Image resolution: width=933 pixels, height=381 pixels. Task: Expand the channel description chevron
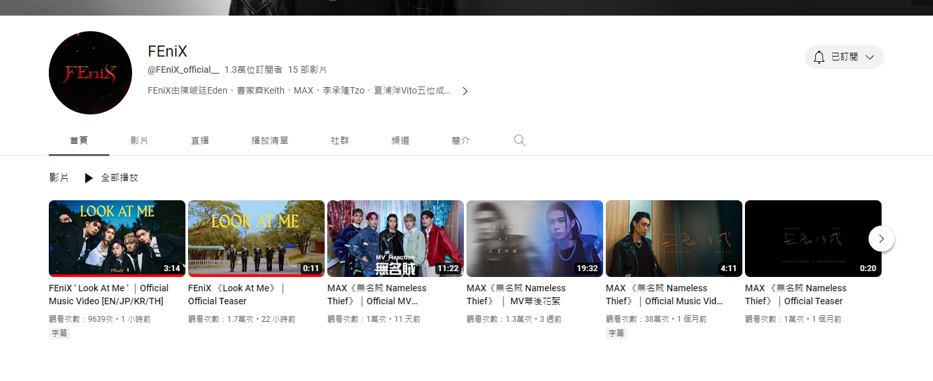pos(465,91)
